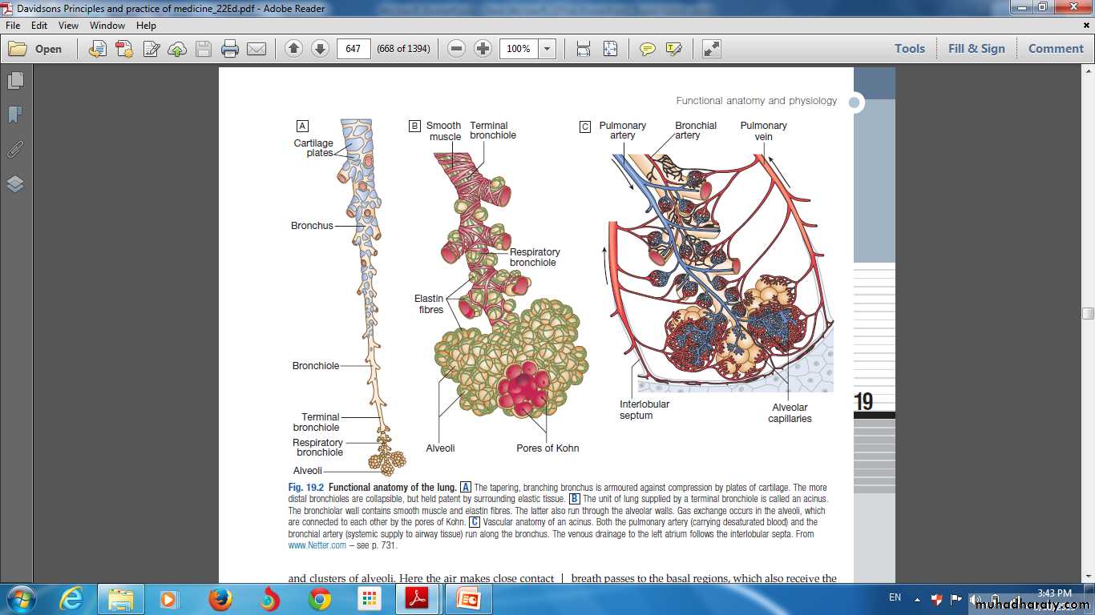The image size is (1095, 615).
Task: Go to previous page with up arrow
Action: click(293, 49)
